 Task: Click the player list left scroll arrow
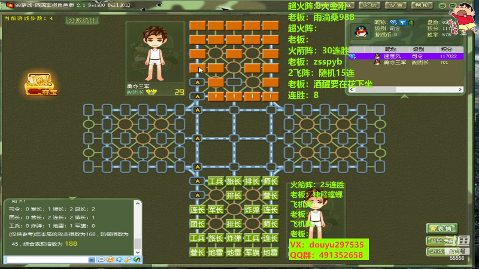tap(351, 89)
